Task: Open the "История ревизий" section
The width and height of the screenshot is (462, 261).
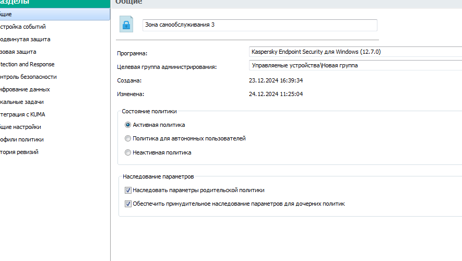Action: pyautogui.click(x=19, y=152)
